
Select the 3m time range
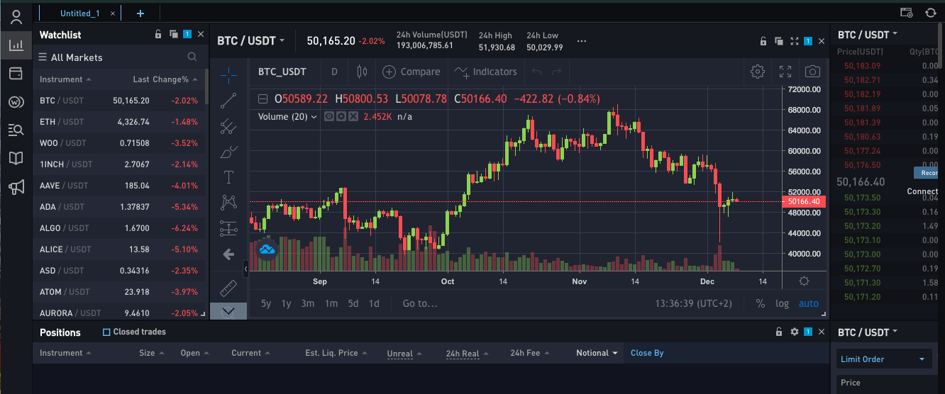pos(308,303)
